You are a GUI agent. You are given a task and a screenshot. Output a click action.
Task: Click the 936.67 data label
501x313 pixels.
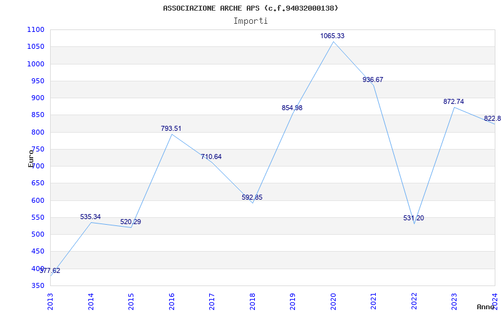pyautogui.click(x=373, y=80)
